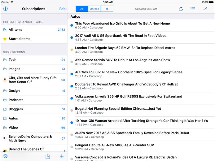The width and height of the screenshot is (215, 161).
Task: Click the folder icon beside Bloggers
Action: (x=5, y=109)
